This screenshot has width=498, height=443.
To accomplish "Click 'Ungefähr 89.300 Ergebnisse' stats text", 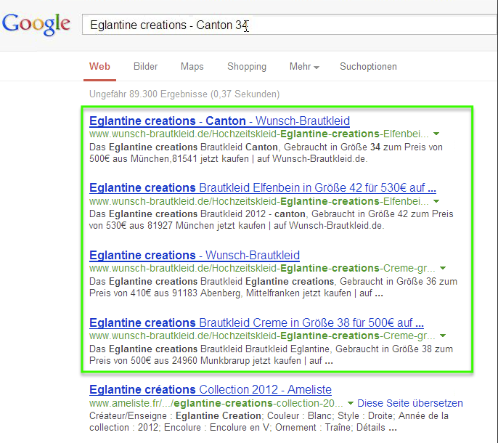I will pyautogui.click(x=184, y=94).
